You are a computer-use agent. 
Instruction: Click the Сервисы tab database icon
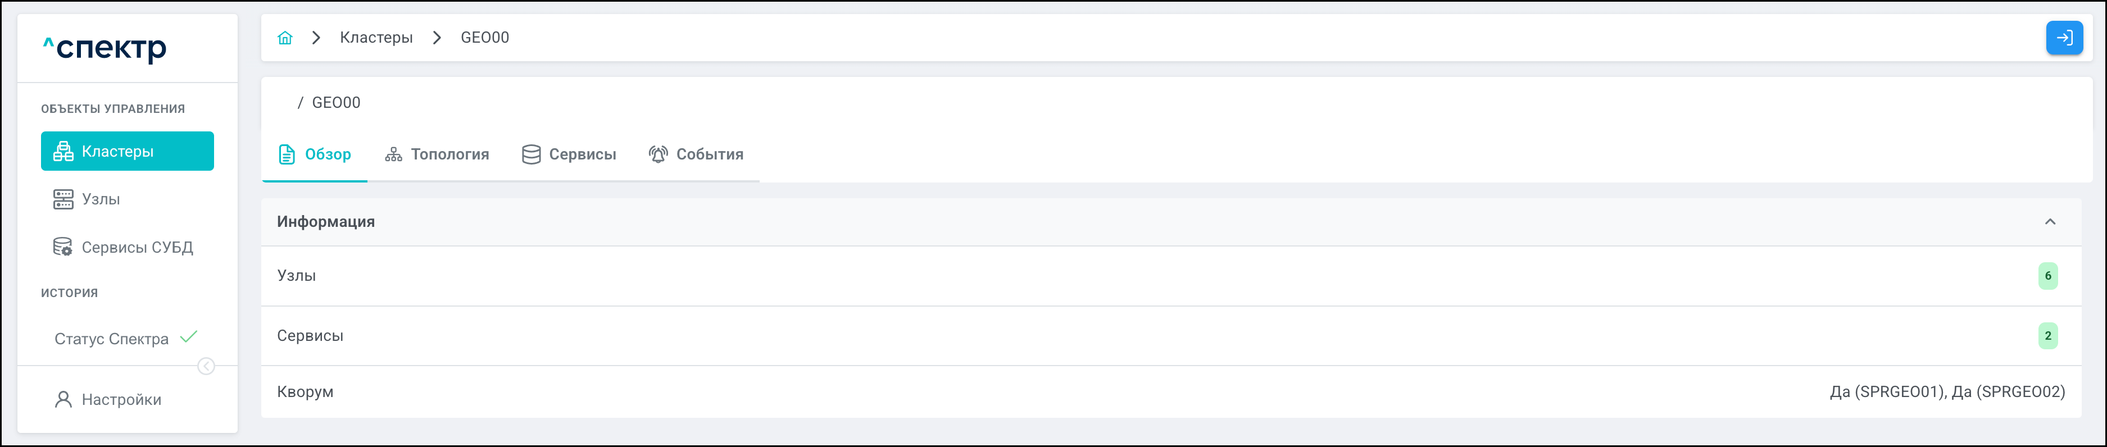click(x=531, y=154)
